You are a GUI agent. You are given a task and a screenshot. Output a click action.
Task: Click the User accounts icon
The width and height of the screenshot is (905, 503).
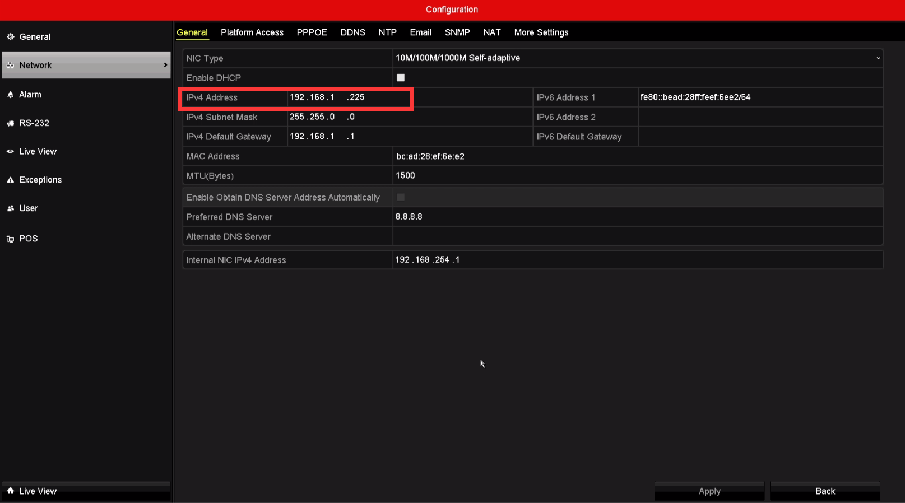coord(11,208)
